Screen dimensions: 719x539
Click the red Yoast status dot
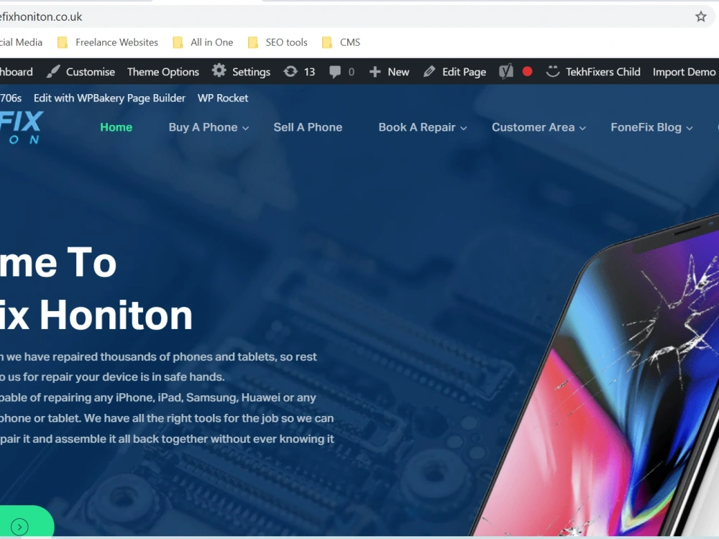pos(527,71)
